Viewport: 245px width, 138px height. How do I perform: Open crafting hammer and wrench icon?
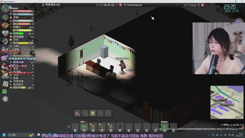[x=5, y=41]
